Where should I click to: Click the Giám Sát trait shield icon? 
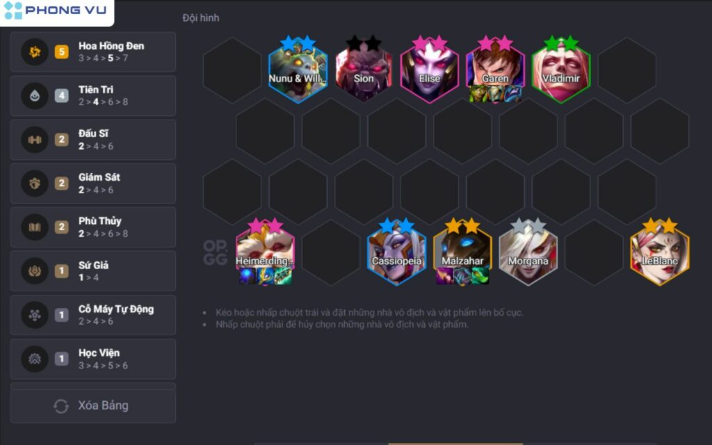pyautogui.click(x=35, y=183)
